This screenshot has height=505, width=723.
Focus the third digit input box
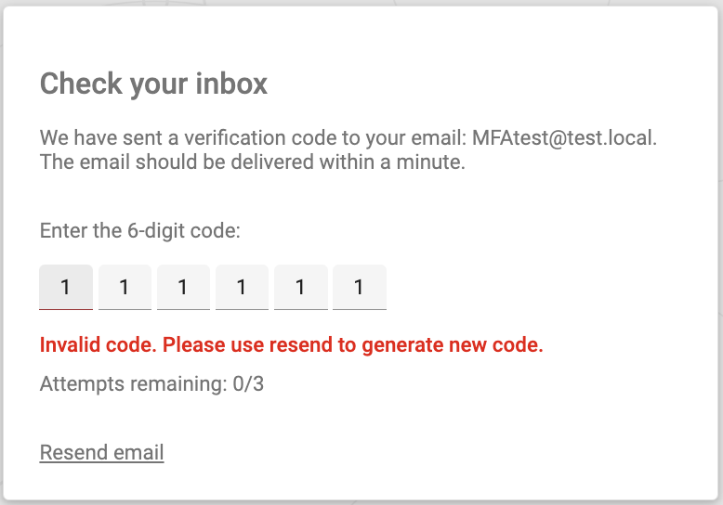[x=183, y=287]
